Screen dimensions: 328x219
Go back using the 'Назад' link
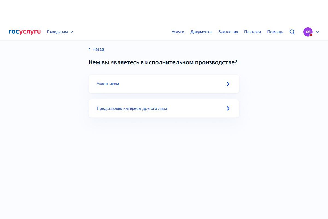tap(98, 49)
